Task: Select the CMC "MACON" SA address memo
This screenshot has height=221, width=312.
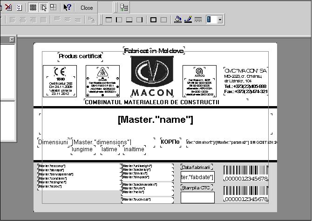Action: (x=246, y=81)
